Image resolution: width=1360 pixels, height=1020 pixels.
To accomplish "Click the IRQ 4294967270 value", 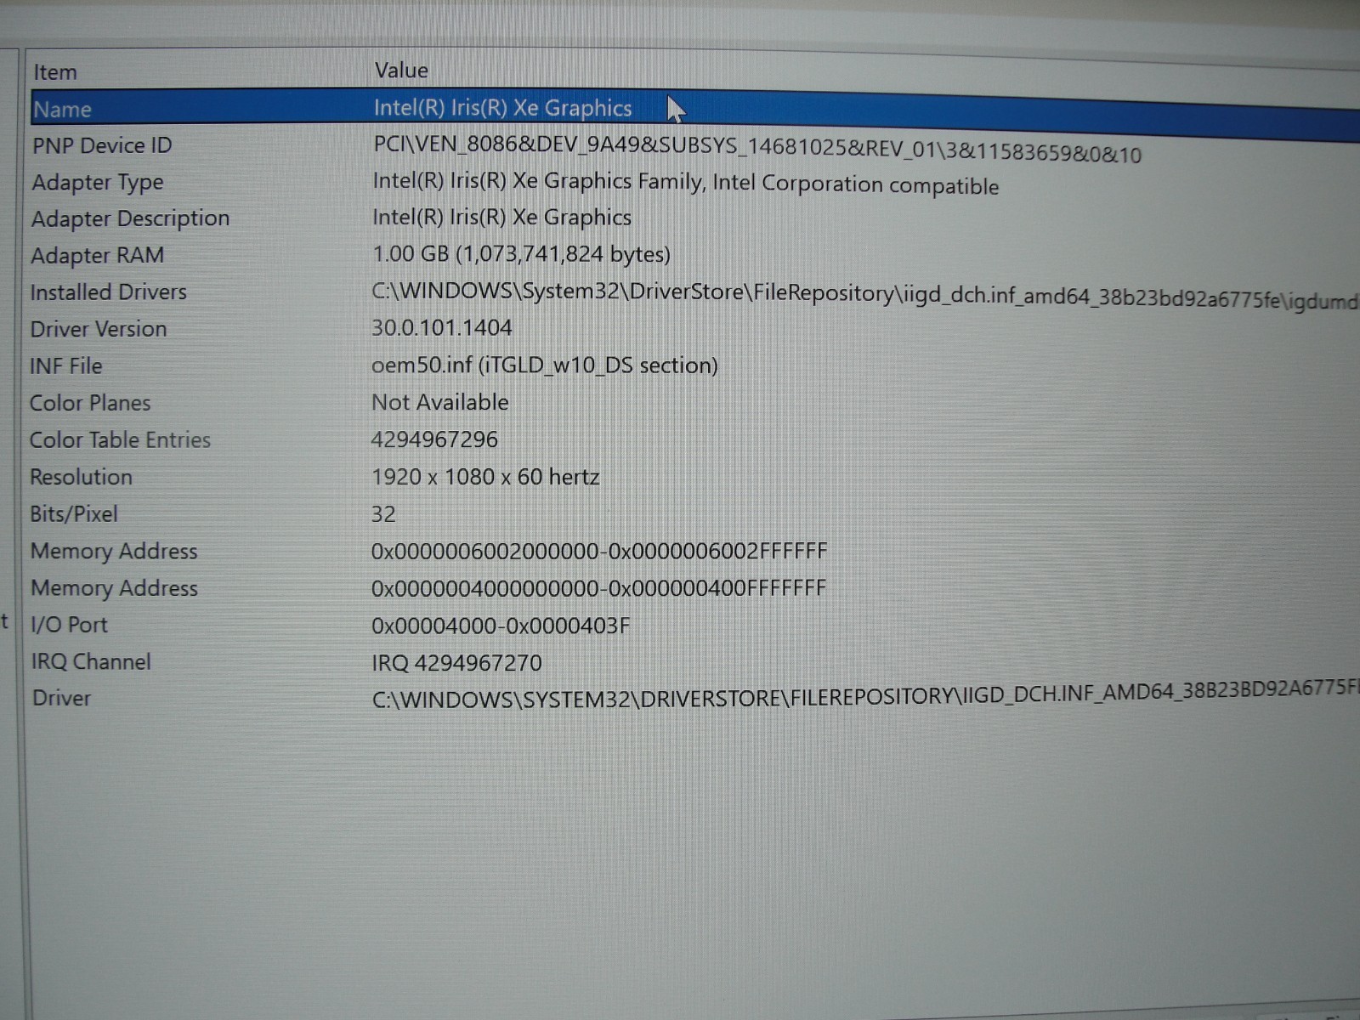I will (456, 663).
